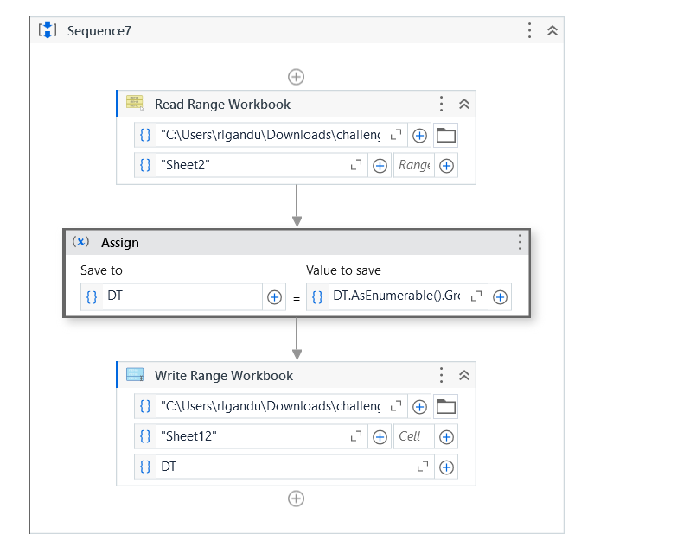The height and width of the screenshot is (553, 696).
Task: Browse for file in Read Range Workbook
Action: coord(446,136)
